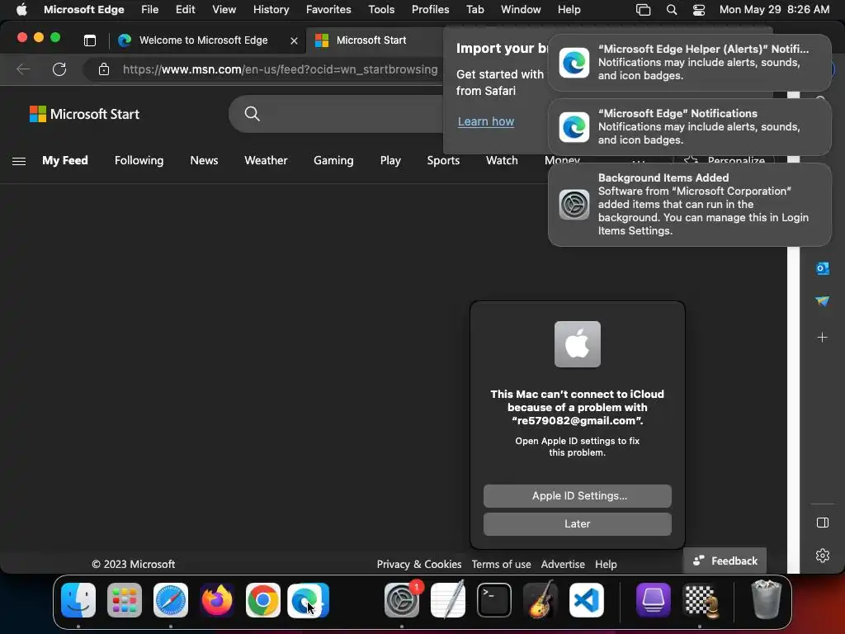Image resolution: width=845 pixels, height=634 pixels.
Task: Click the Later button
Action: pos(577,524)
